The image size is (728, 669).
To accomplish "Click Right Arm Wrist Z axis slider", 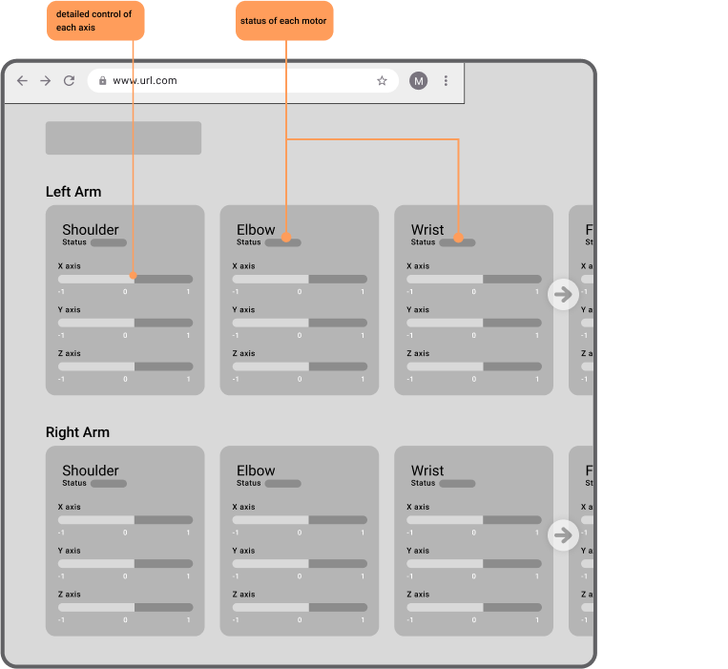I will point(474,607).
